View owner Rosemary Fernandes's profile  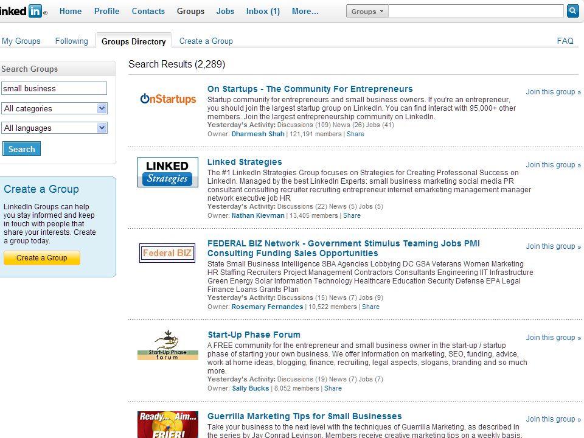pos(267,307)
